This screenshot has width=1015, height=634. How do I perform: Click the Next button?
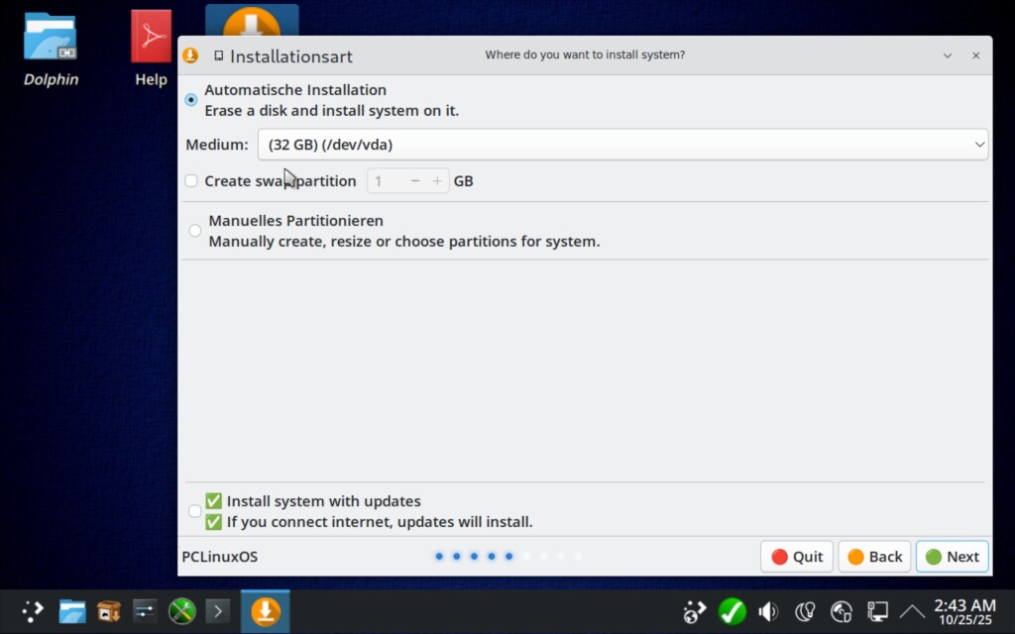(x=952, y=557)
